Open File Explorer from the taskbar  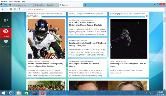pyautogui.click(x=19, y=93)
